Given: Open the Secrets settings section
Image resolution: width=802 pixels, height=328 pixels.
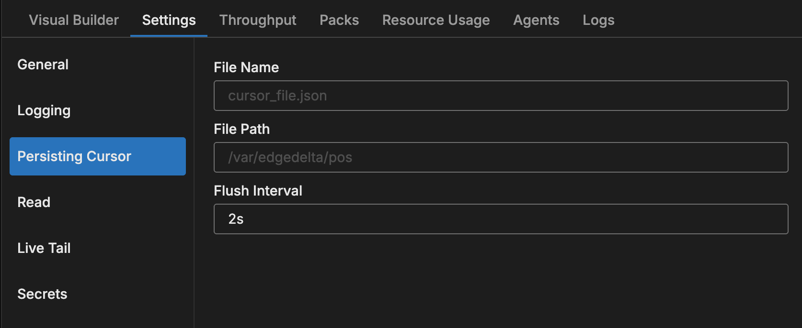Looking at the screenshot, I should 43,294.
